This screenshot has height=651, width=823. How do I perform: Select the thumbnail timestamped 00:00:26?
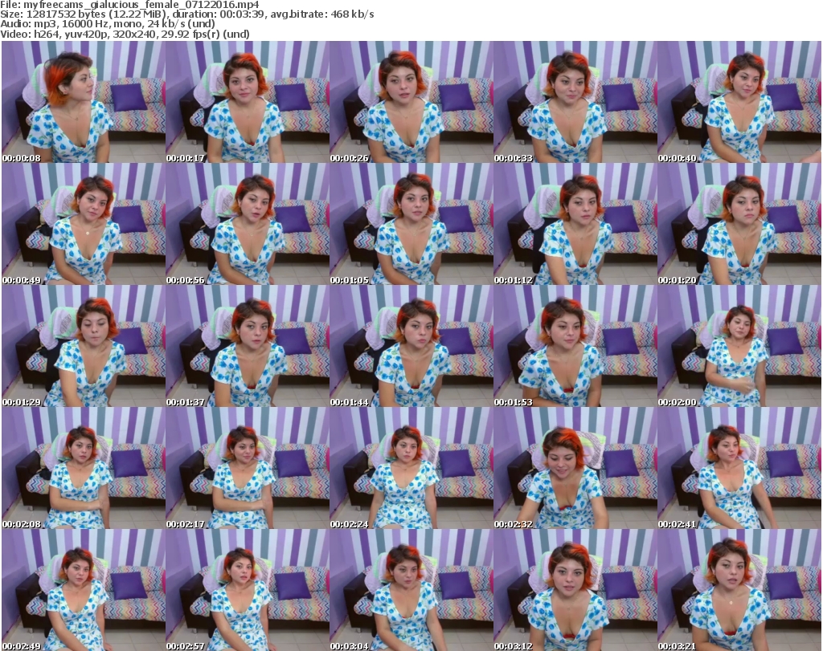coord(411,102)
